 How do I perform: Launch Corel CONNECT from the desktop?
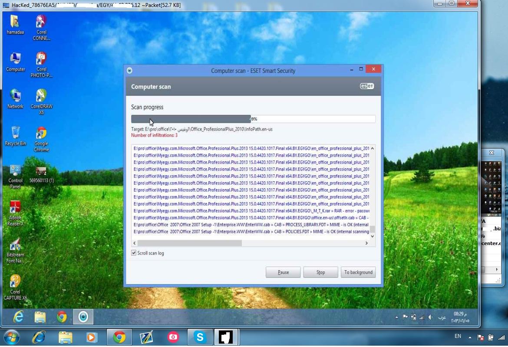[41, 27]
